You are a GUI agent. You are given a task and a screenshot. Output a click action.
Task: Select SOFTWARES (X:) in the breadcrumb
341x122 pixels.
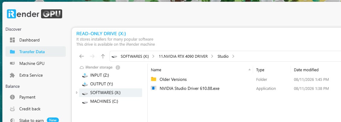tap(135, 56)
